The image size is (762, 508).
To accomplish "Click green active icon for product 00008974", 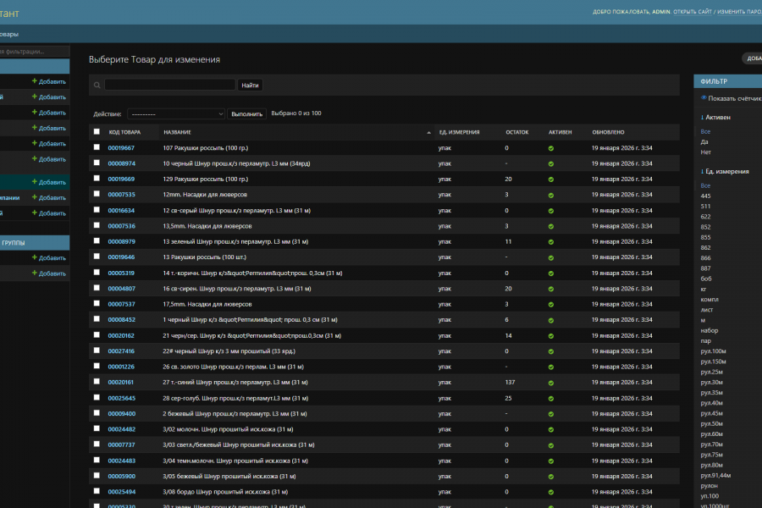I will coord(551,163).
